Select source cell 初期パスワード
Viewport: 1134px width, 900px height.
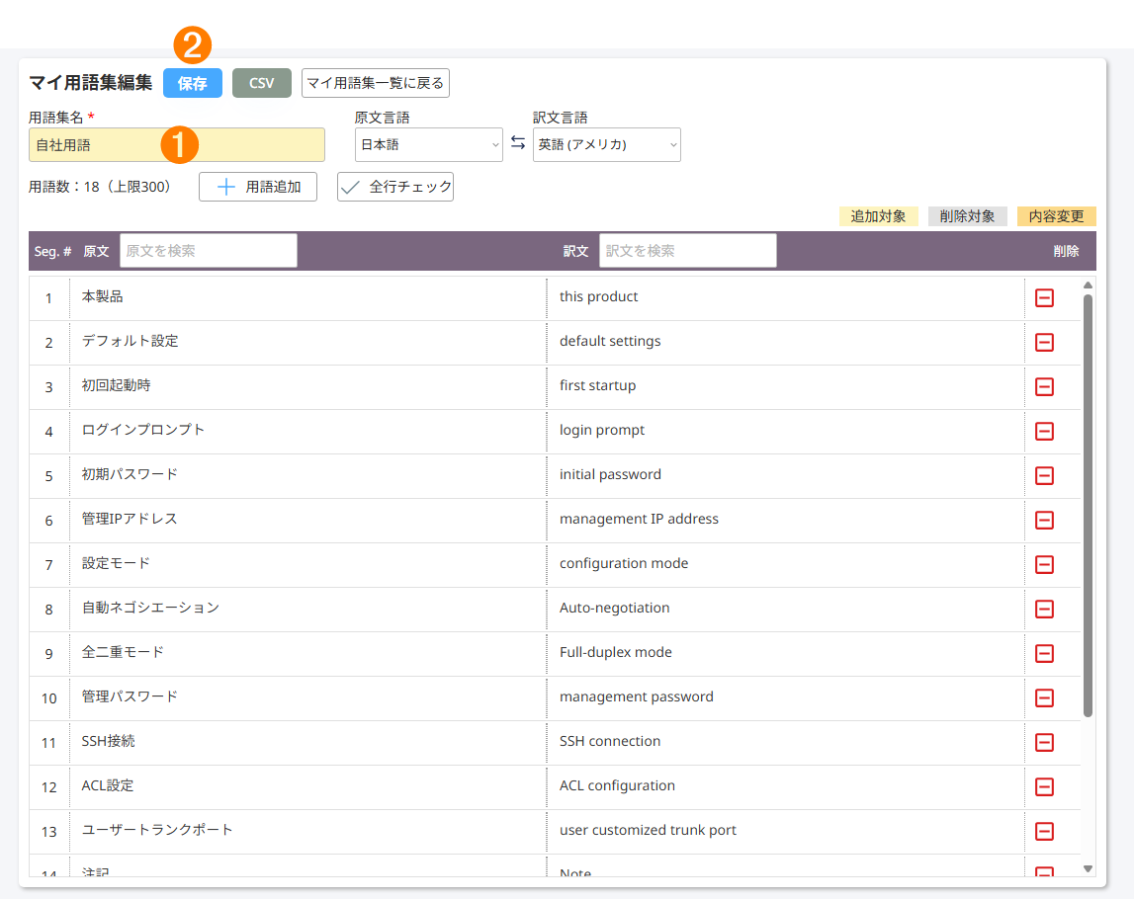click(x=308, y=475)
